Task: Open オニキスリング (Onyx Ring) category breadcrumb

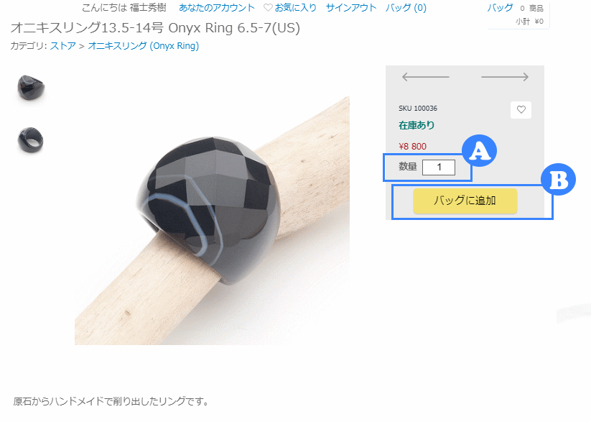Action: [143, 46]
